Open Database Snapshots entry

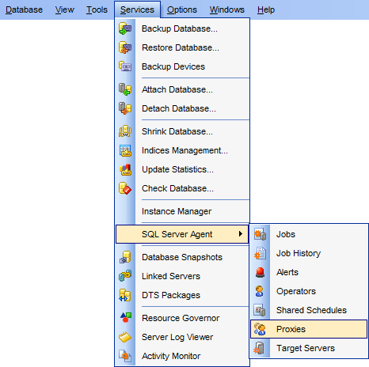[182, 257]
